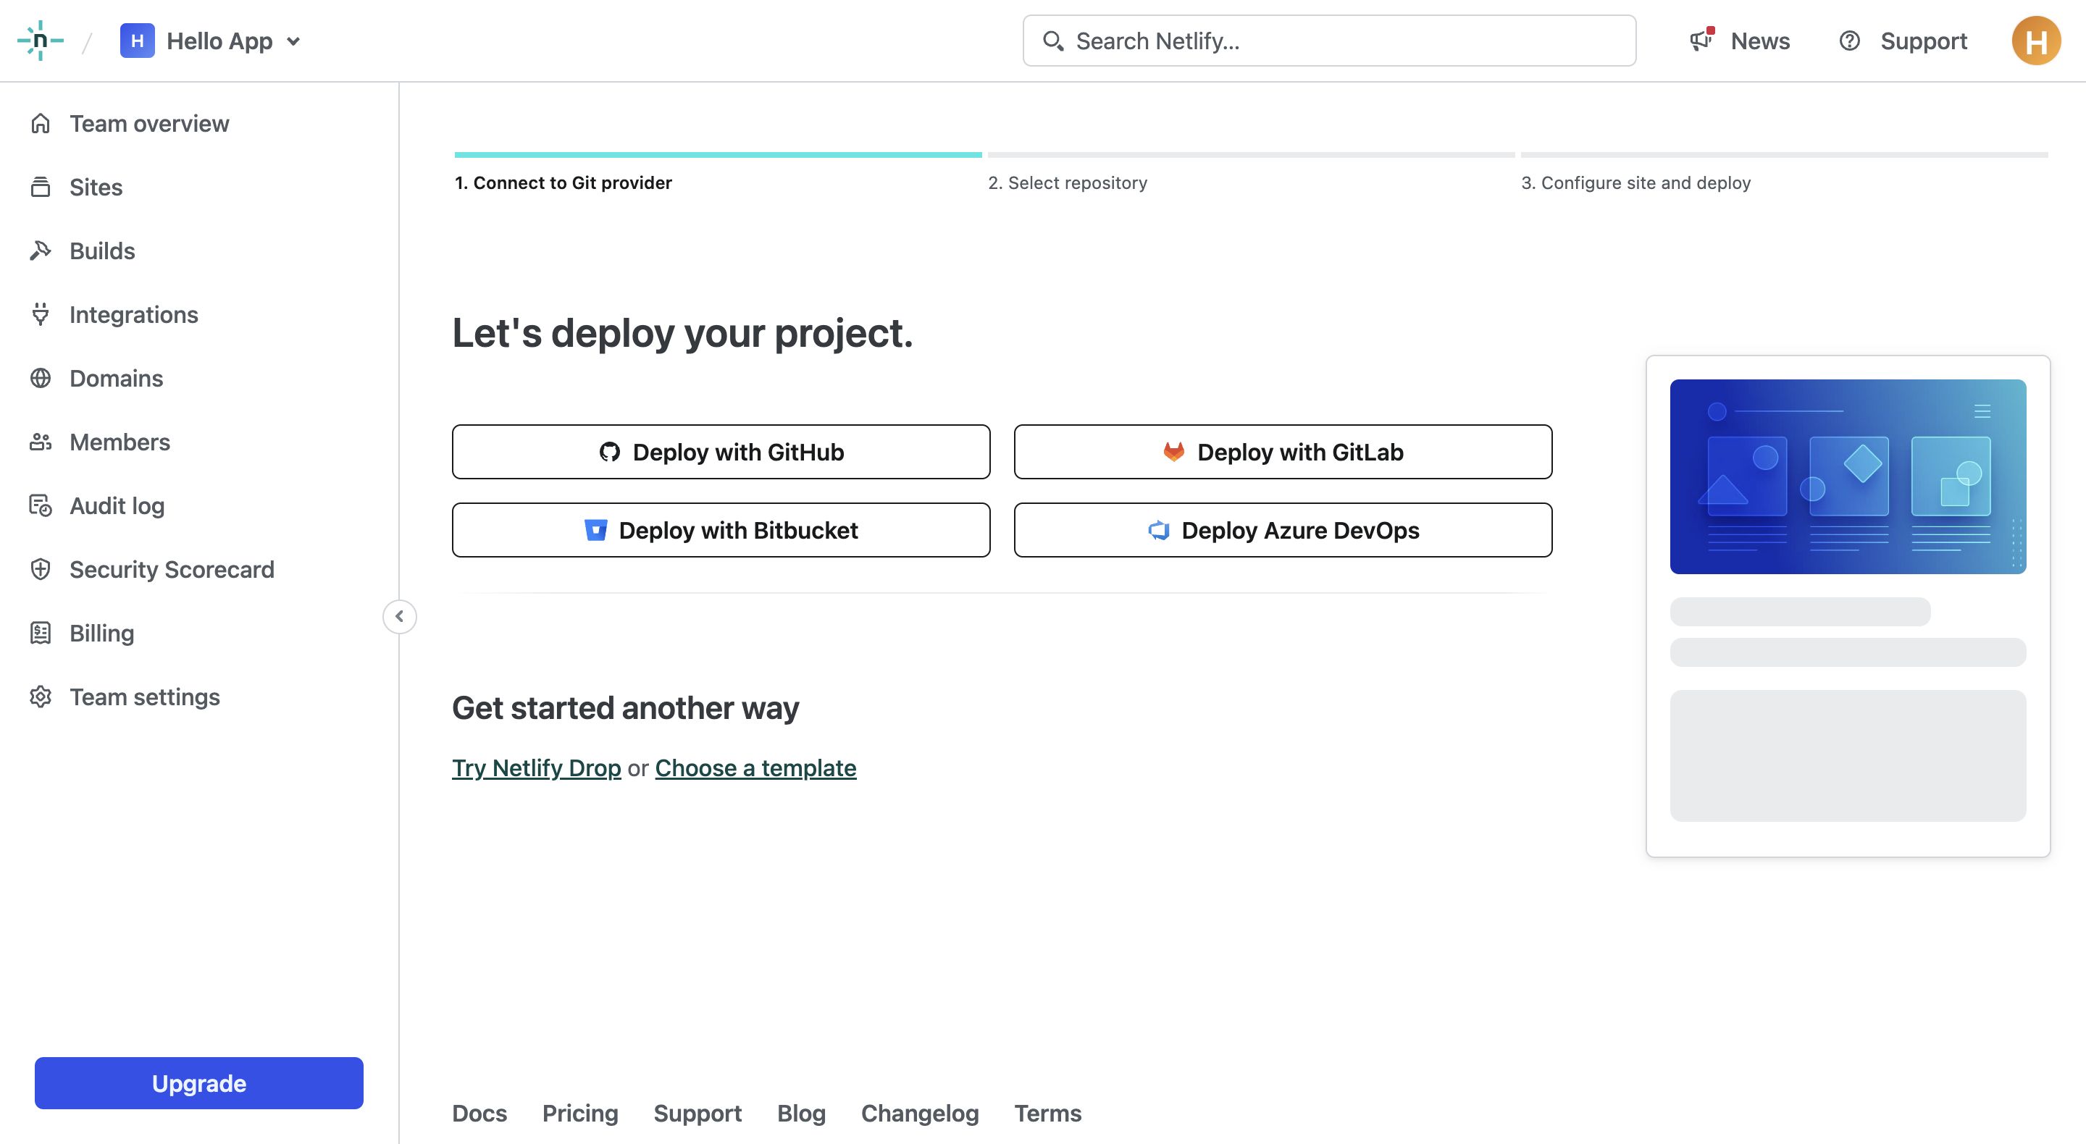Click the Hello App team avatar badge

click(x=137, y=41)
